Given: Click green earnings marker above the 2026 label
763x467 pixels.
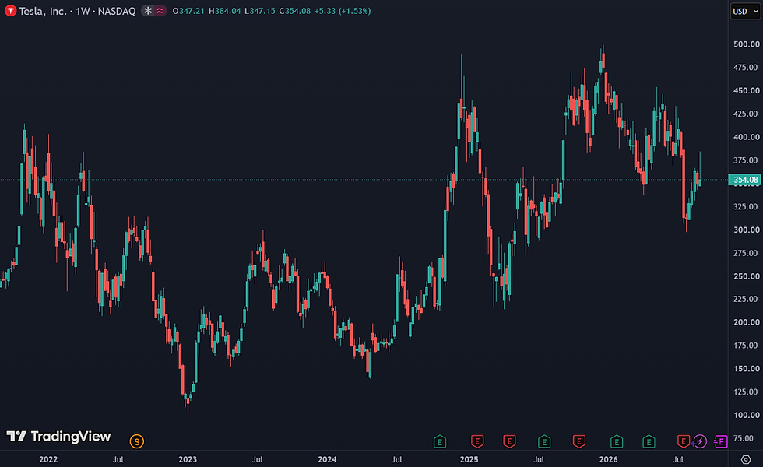Looking at the screenshot, I should tap(617, 442).
